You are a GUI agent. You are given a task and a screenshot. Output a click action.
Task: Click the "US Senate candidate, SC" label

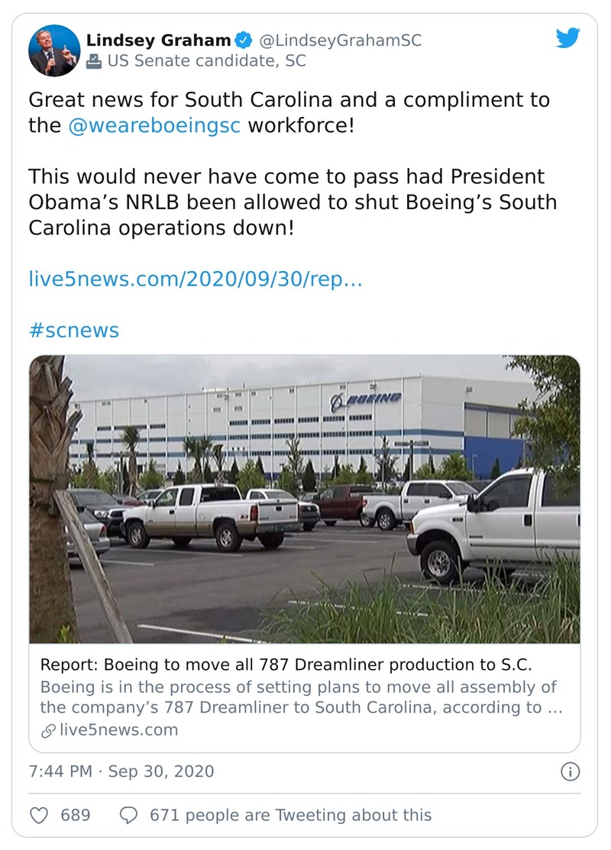(207, 62)
